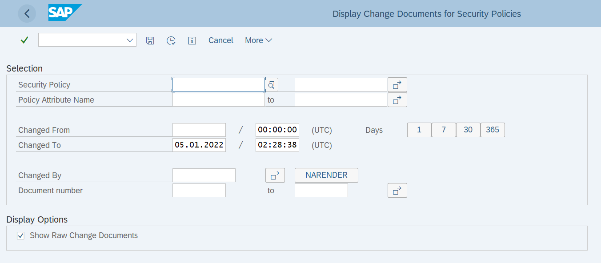Click the NARENDER user button
601x263 pixels.
(x=326, y=175)
